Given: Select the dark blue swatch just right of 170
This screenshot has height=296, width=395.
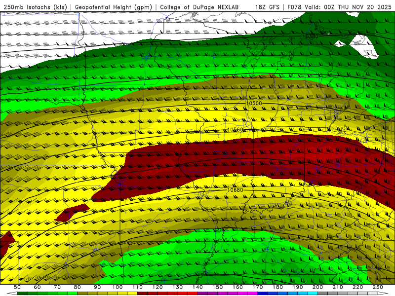Looking at the screenshot, I should (x=263, y=294).
